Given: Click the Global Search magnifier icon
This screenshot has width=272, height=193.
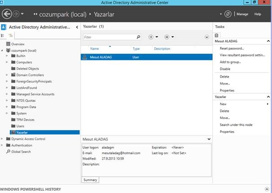Looking at the screenshot, I should point(8,152).
